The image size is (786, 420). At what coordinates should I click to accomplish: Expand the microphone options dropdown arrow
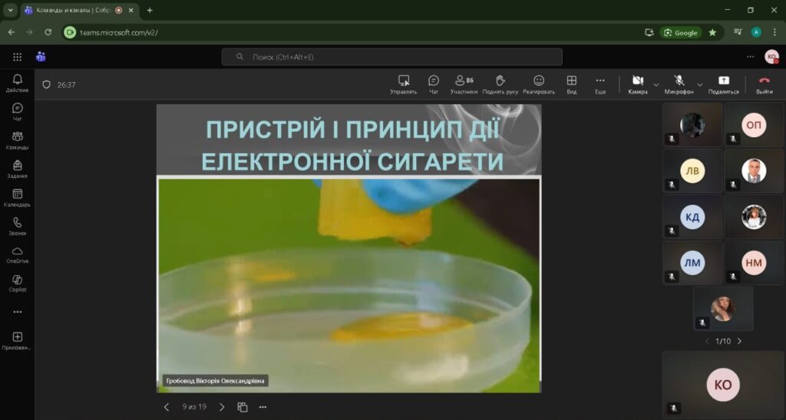pos(700,84)
